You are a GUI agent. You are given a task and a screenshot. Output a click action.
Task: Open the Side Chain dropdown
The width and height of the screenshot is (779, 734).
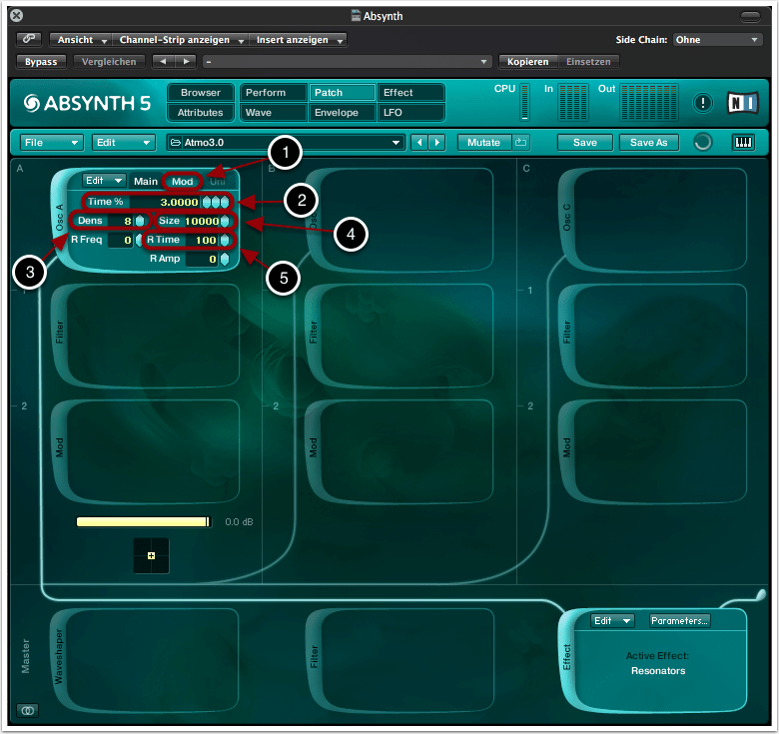(x=717, y=40)
